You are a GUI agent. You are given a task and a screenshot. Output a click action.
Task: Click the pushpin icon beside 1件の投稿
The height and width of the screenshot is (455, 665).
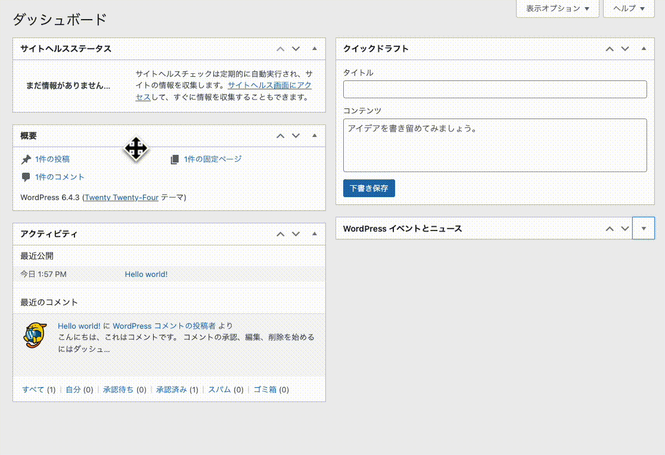[26, 160]
